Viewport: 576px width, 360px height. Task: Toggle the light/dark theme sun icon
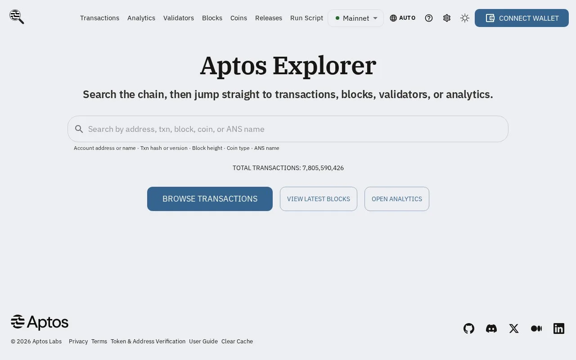click(x=465, y=18)
